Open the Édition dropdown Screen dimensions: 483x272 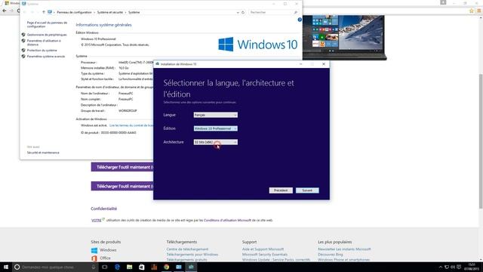tap(215, 128)
